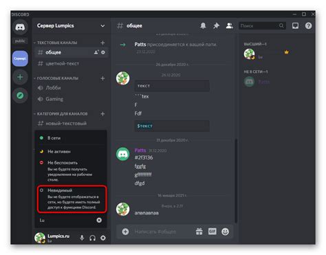This screenshot has width=326, height=255.
Task: Click the $текст code block
Action: (172, 126)
